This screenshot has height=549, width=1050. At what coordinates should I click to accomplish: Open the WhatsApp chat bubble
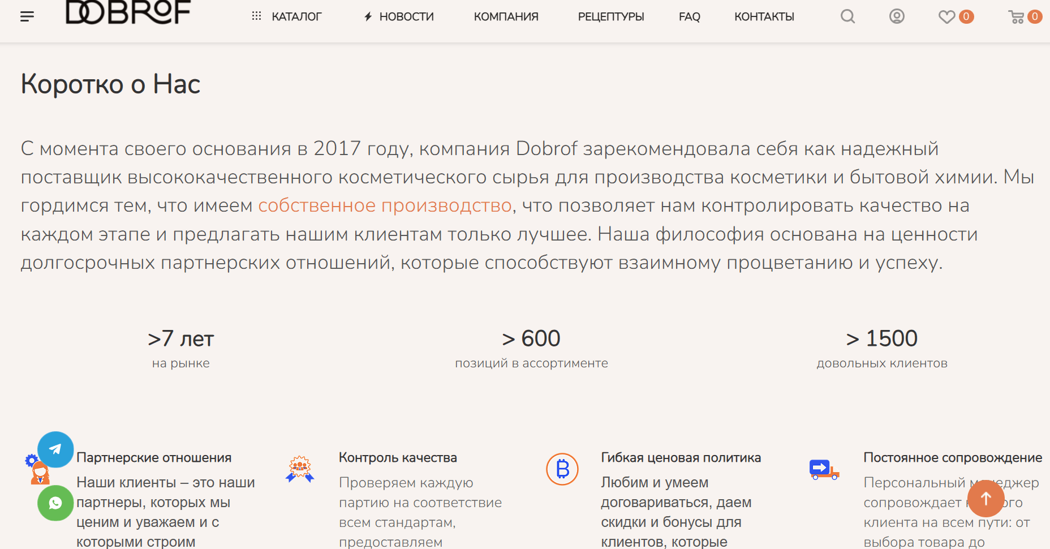coord(55,503)
